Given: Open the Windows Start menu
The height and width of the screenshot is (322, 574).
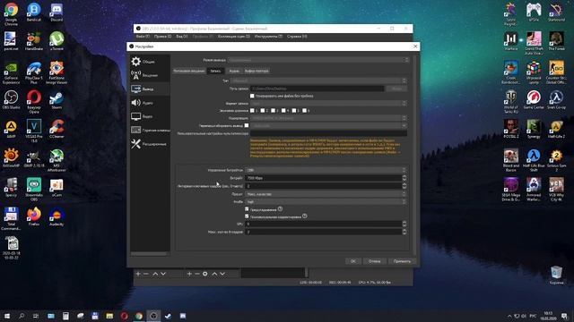Looking at the screenshot, I should point(7,316).
